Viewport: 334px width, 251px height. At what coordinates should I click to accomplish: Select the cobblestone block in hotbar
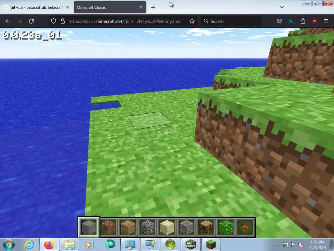(147, 227)
